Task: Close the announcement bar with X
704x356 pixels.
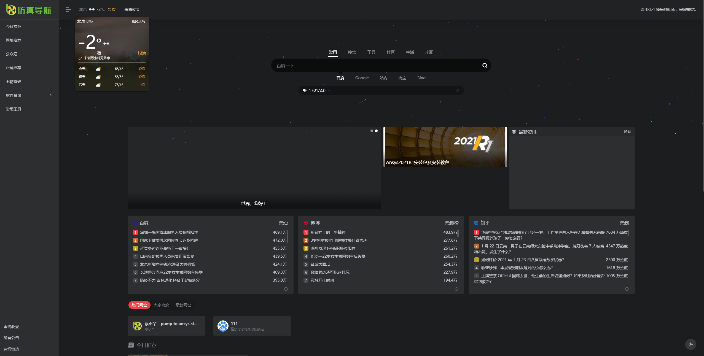Action: 458,90
